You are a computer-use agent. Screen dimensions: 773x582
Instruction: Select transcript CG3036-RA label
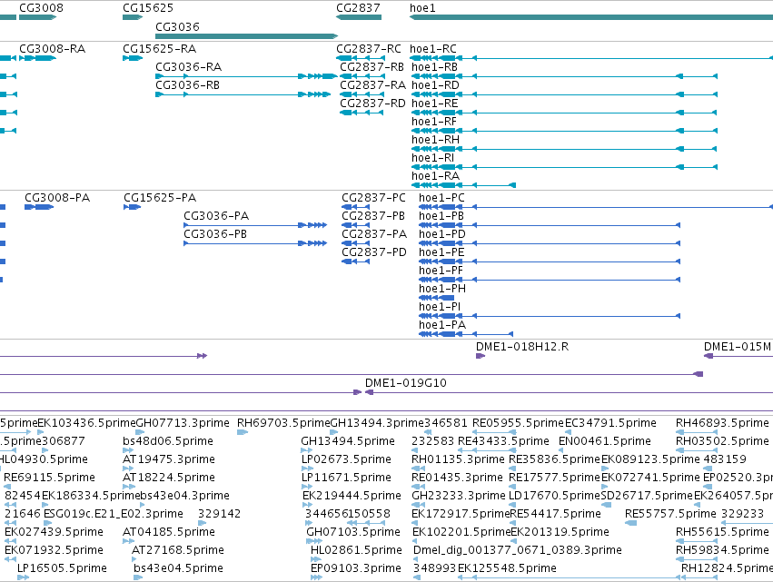pos(188,67)
